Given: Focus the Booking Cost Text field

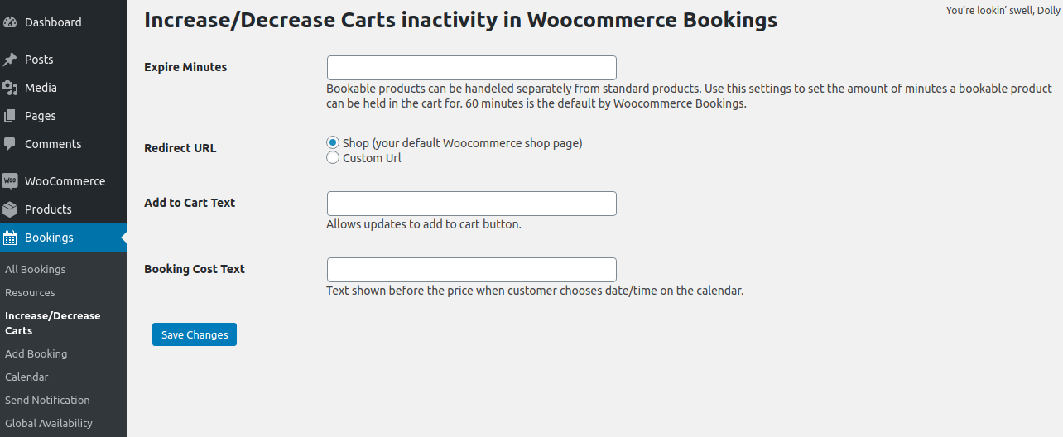Looking at the screenshot, I should click(471, 270).
